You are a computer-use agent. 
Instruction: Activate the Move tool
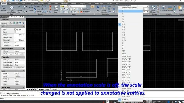31,9
